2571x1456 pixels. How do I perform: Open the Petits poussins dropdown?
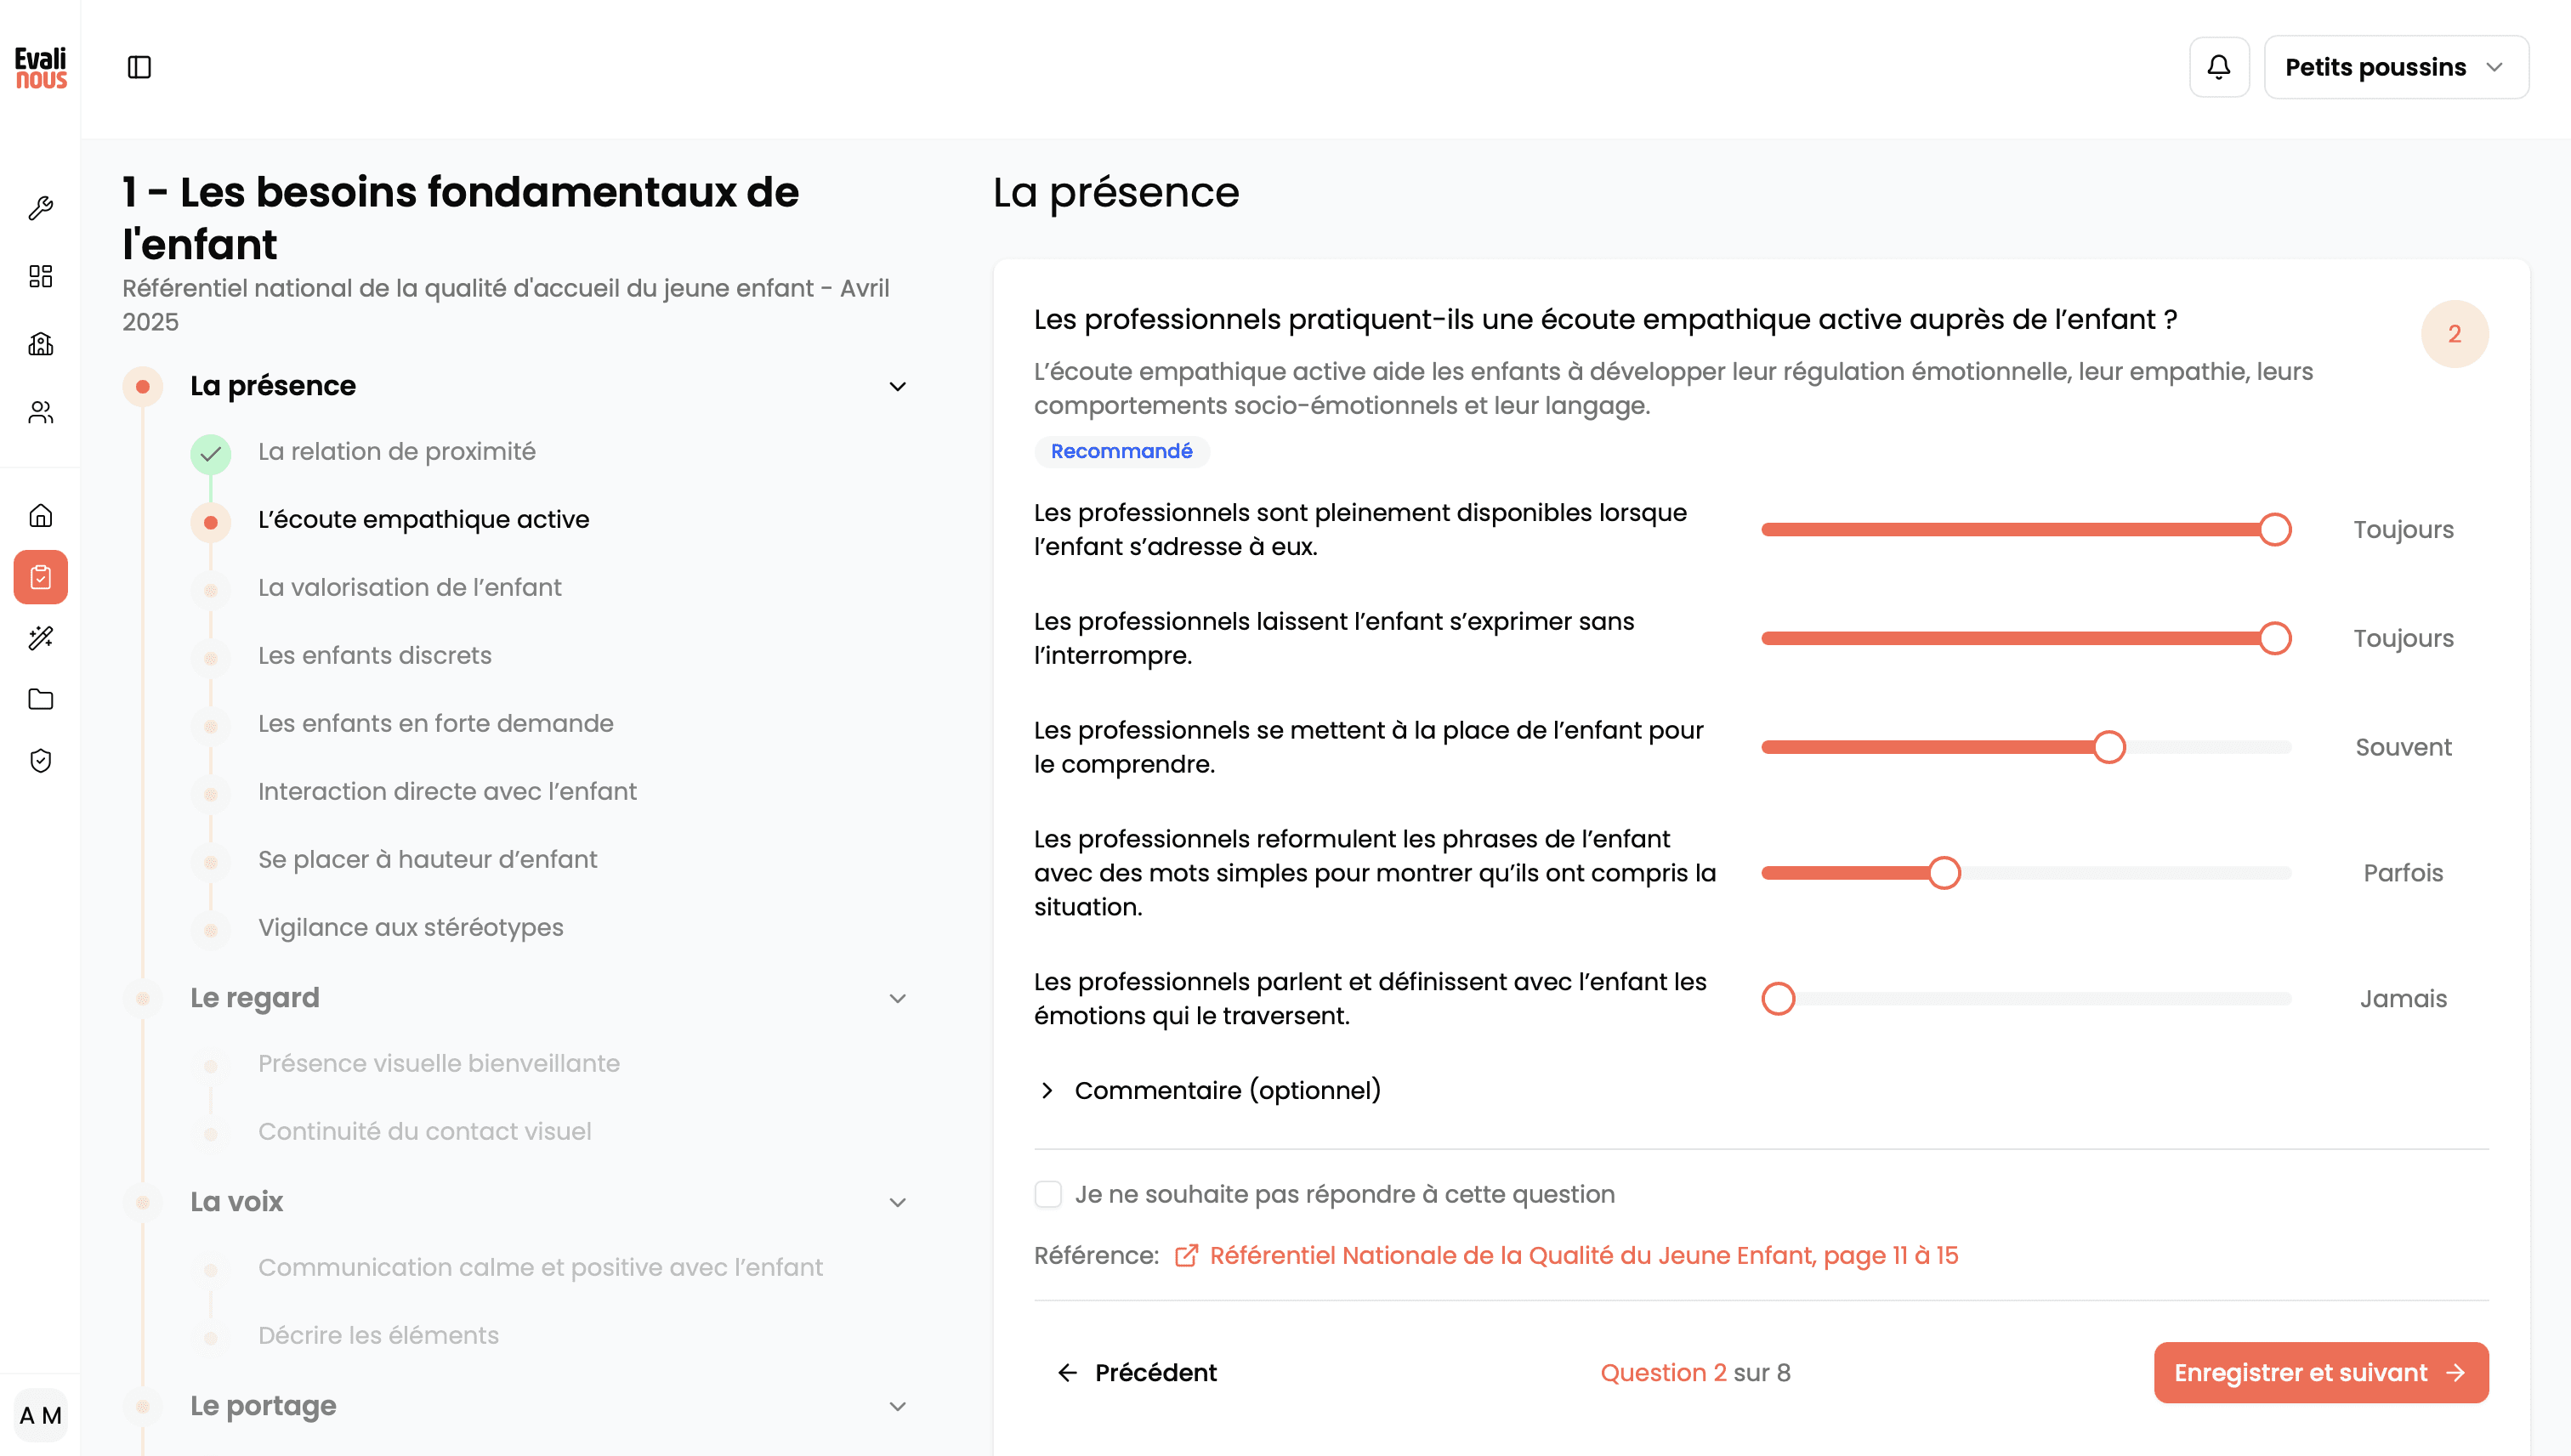click(x=2395, y=67)
